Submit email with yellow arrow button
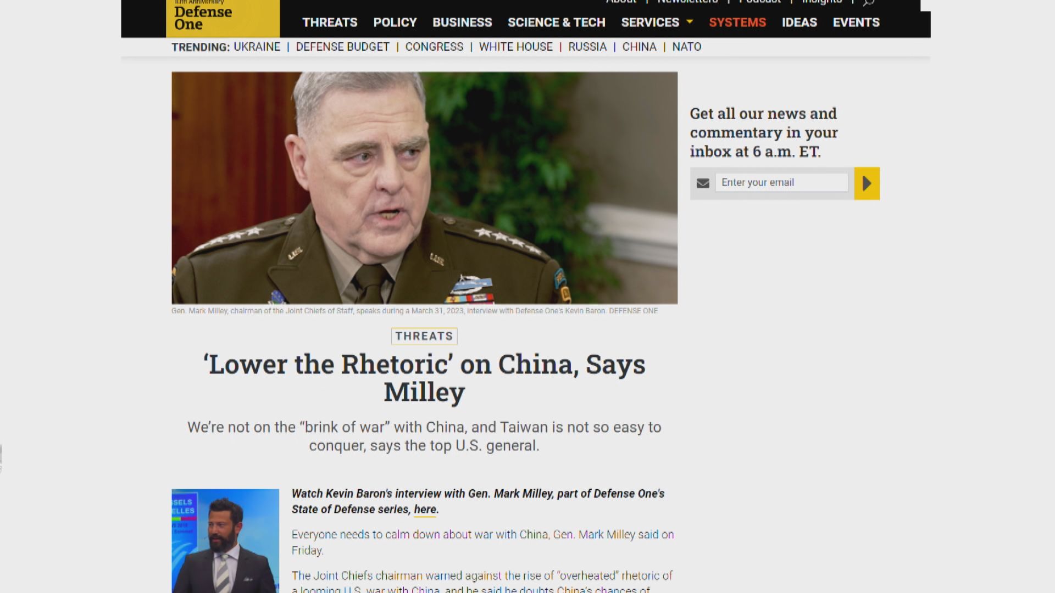The height and width of the screenshot is (593, 1055). coord(867,183)
